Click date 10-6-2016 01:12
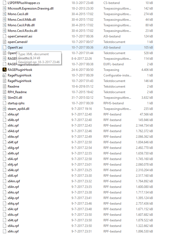This screenshot has height=237, width=171. [82, 87]
